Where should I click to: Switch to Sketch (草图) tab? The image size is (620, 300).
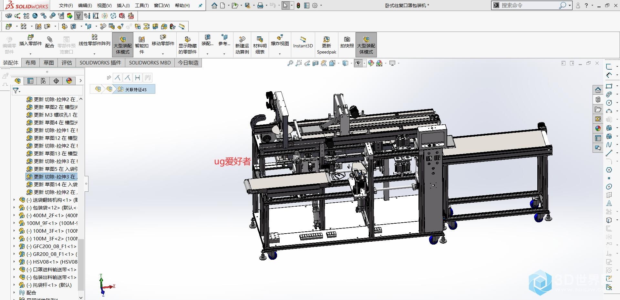[x=49, y=63]
